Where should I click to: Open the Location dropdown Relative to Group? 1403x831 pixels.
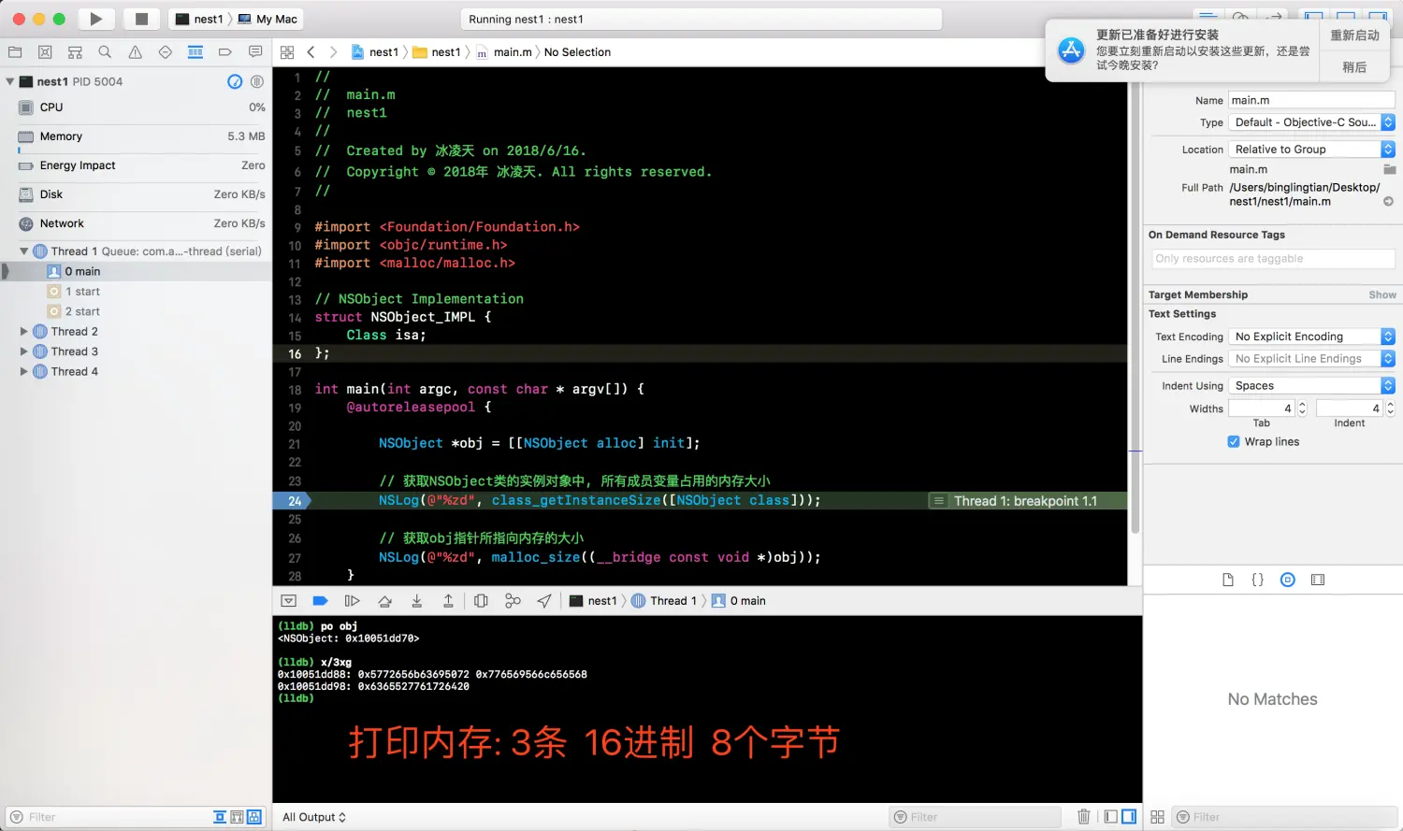(1311, 150)
